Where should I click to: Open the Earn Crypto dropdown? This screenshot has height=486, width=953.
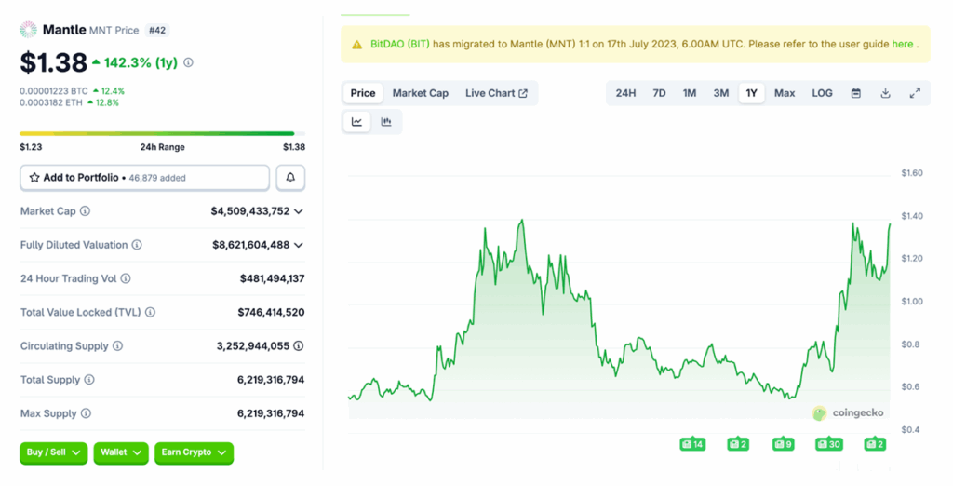pos(194,452)
